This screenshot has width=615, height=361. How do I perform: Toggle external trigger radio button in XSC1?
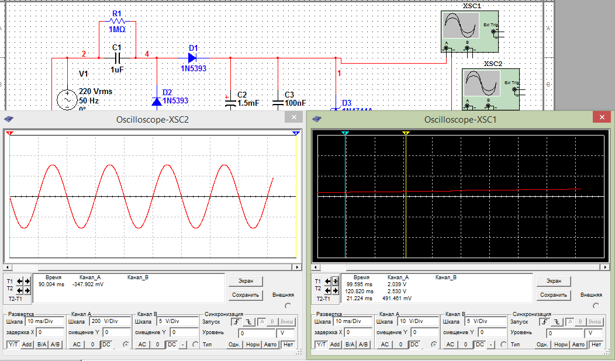coord(596,306)
